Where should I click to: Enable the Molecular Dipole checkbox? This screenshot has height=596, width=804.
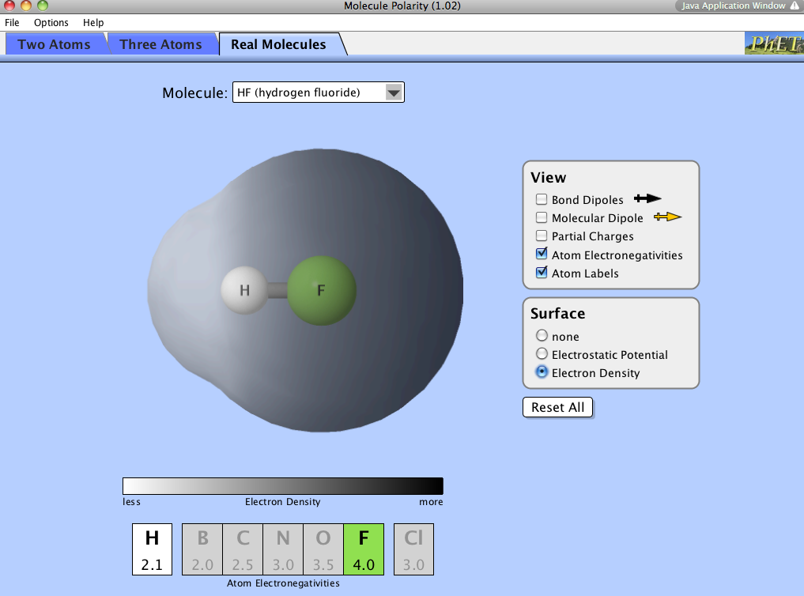click(x=542, y=217)
